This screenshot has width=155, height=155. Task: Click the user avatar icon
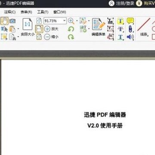(x=112, y=3)
